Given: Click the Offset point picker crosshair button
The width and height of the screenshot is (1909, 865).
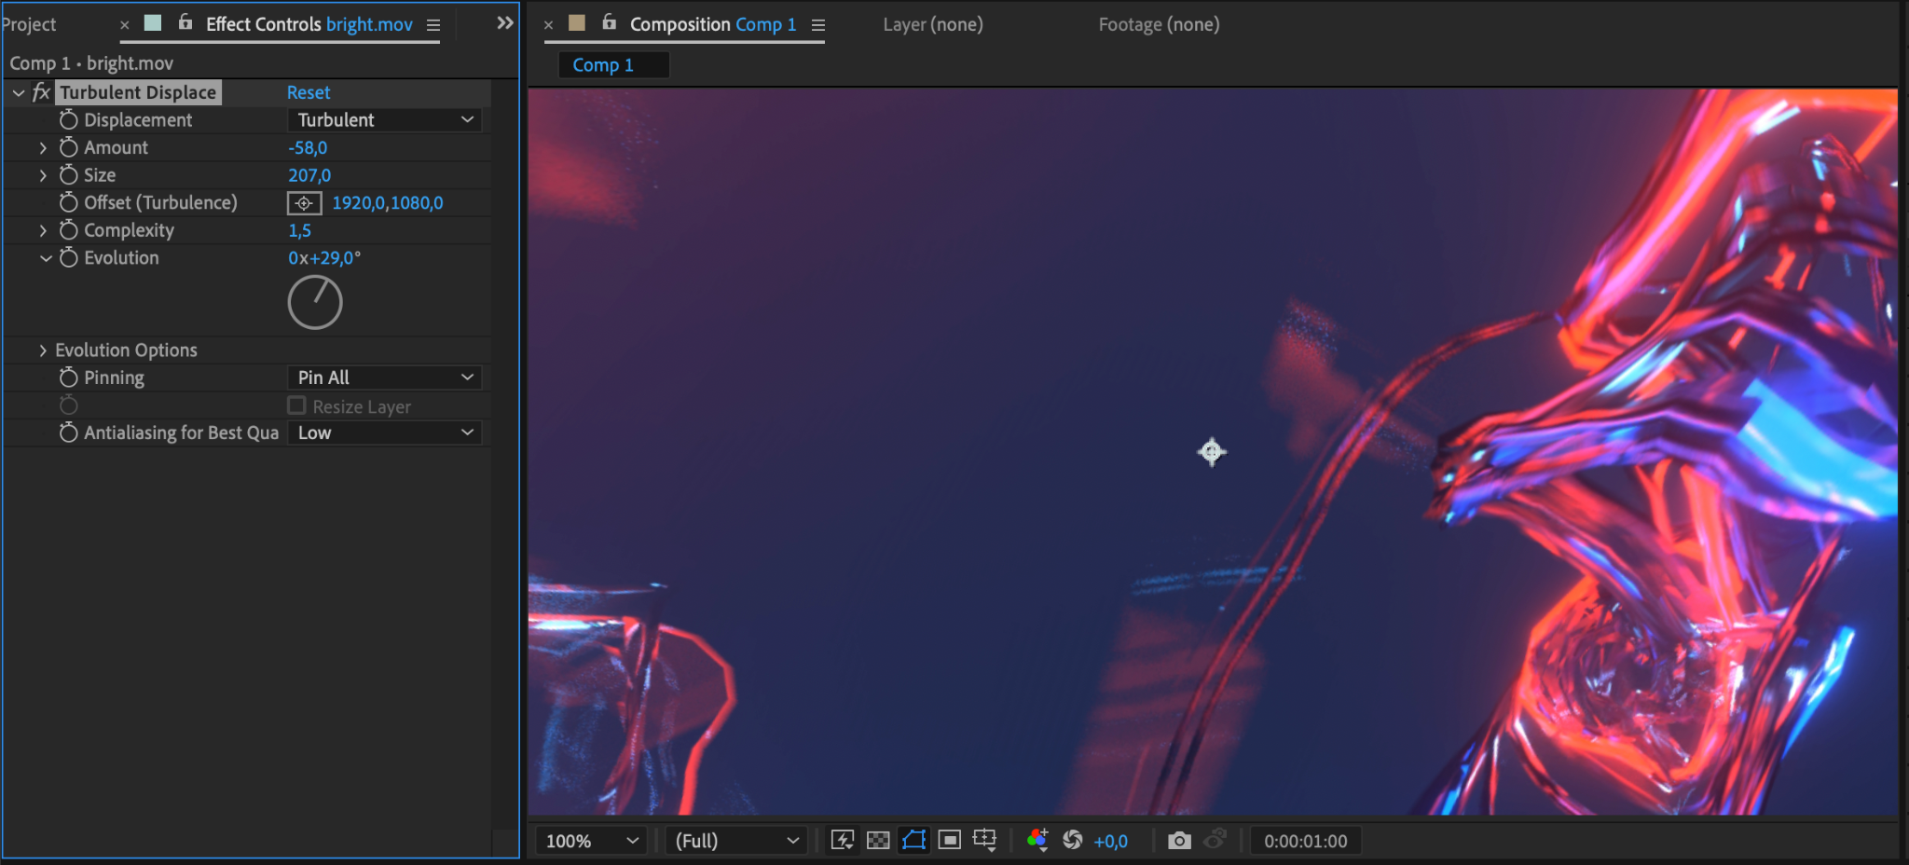Looking at the screenshot, I should click(x=304, y=202).
